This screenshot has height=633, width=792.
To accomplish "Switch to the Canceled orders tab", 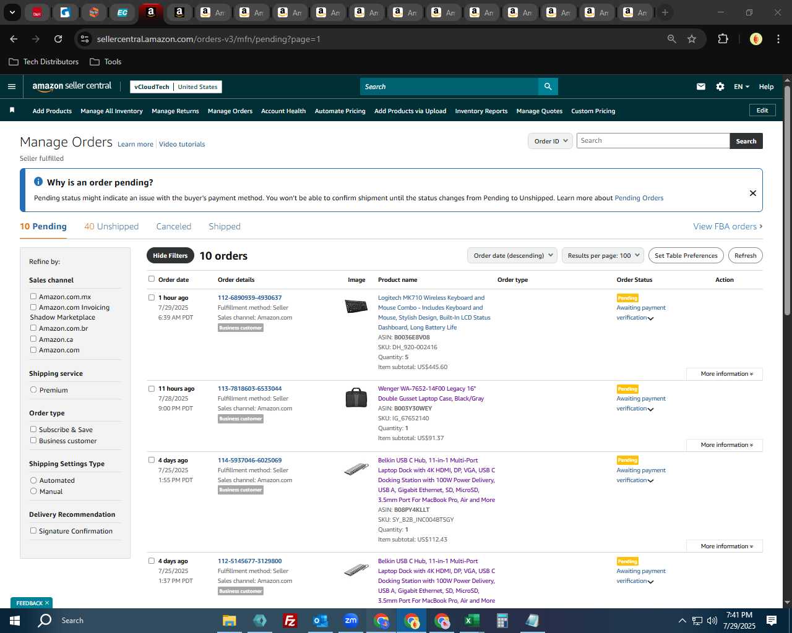I will point(174,226).
